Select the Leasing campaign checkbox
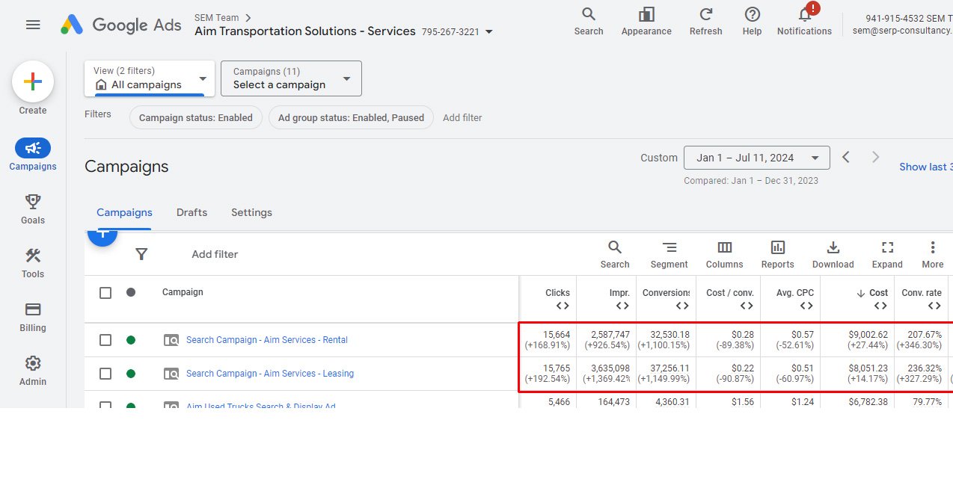The height and width of the screenshot is (485, 953). coord(105,374)
